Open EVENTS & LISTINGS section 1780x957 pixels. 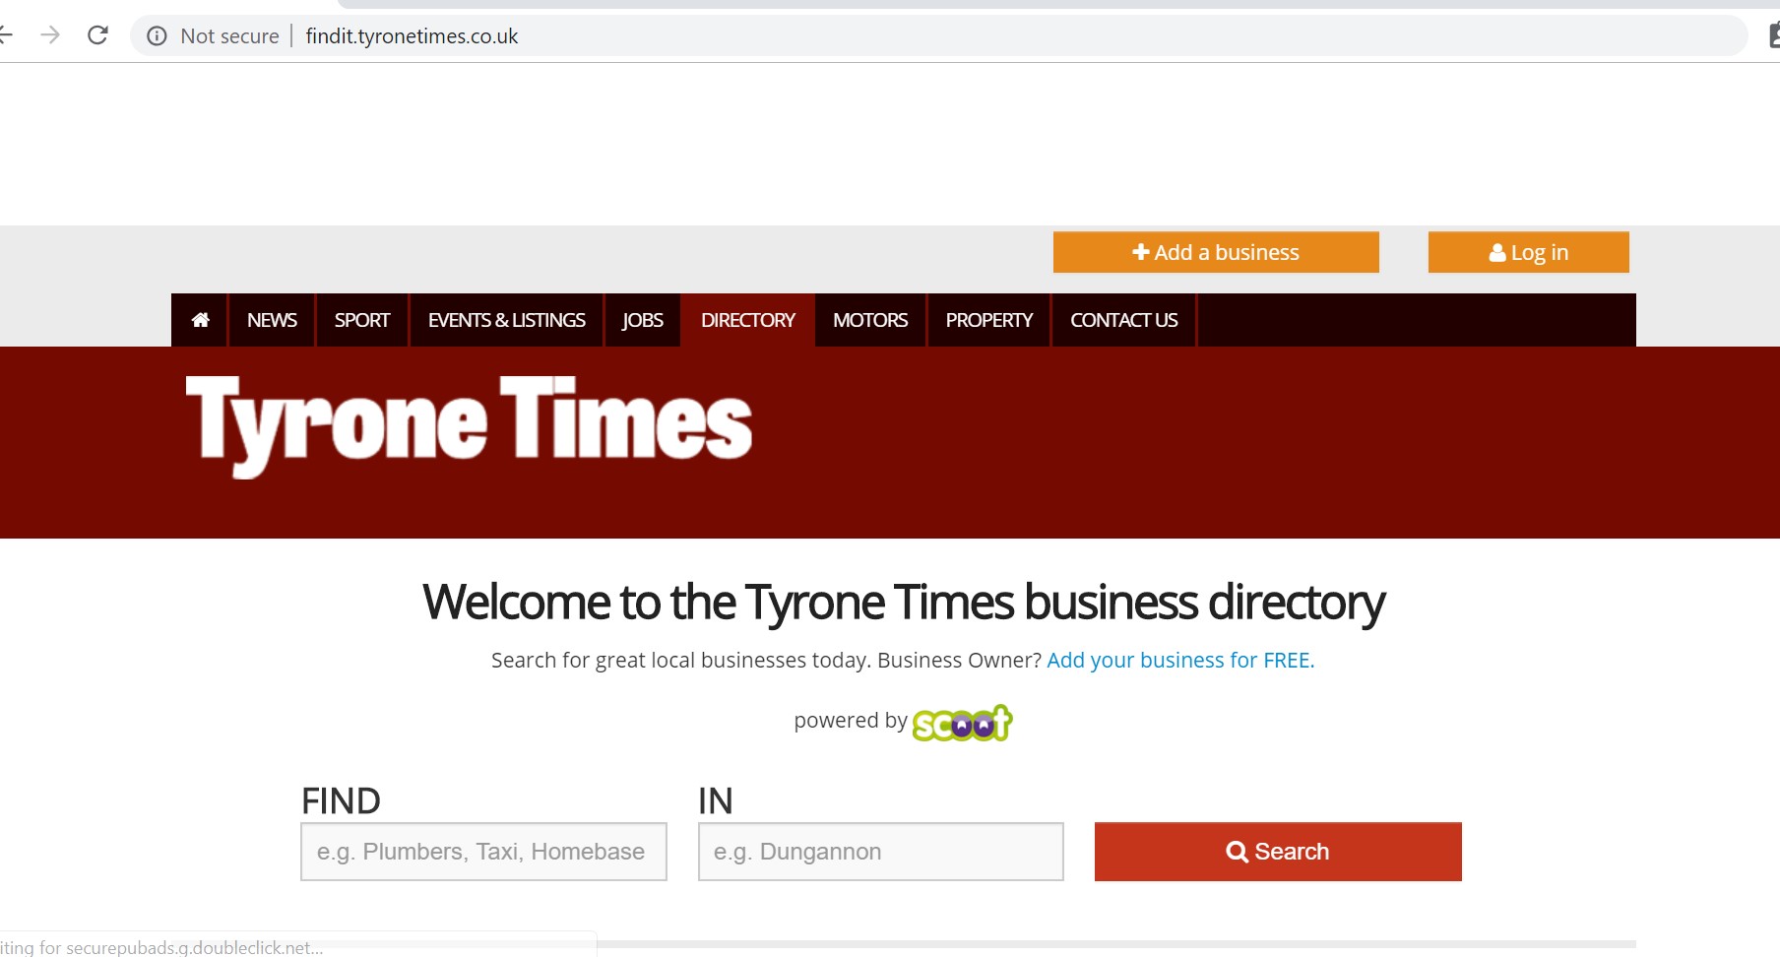(506, 320)
